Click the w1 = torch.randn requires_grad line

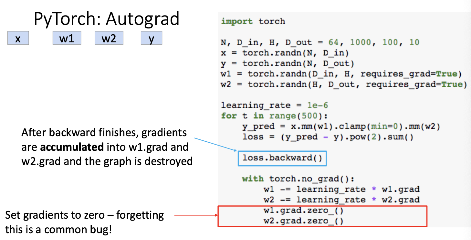click(x=341, y=74)
